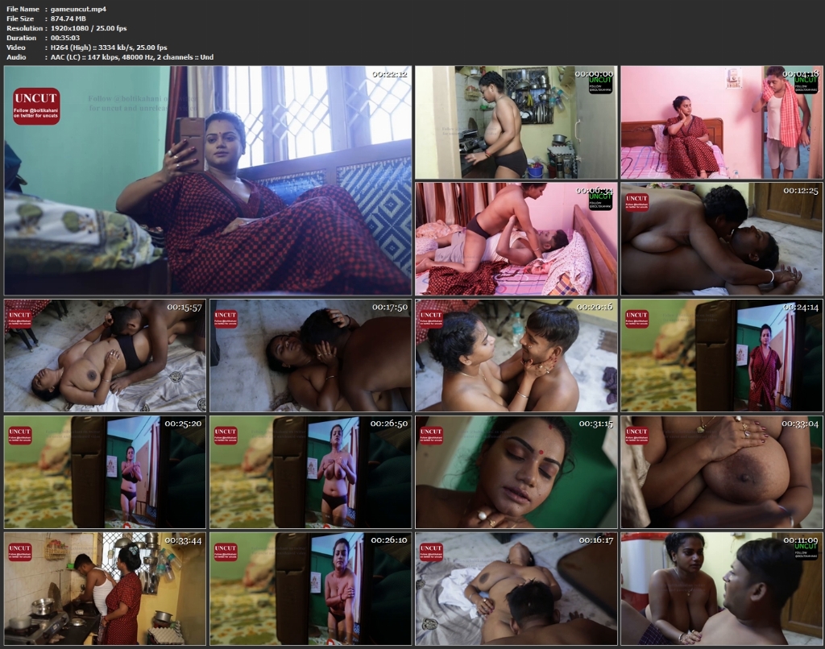Click the 00:11:09 timestamp label
This screenshot has width=825, height=649.
800,539
